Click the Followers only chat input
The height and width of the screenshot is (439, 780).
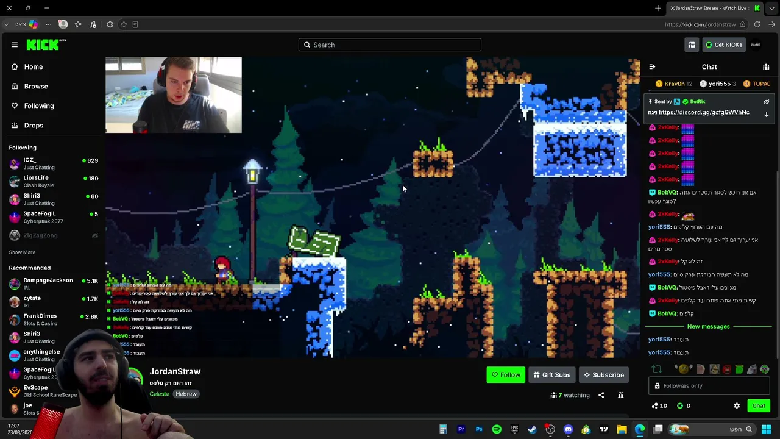pos(710,386)
